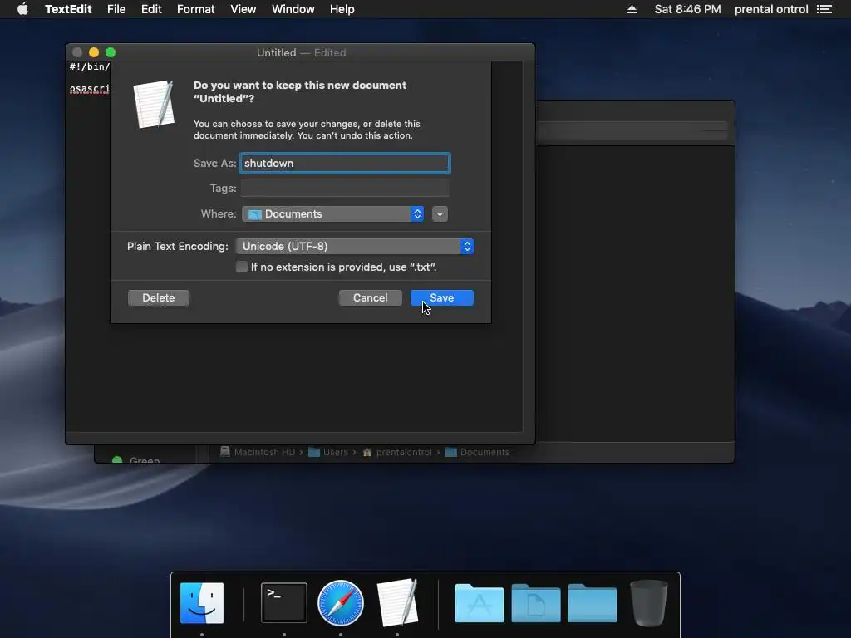This screenshot has width=851, height=638.
Task: Open the Edit menu
Action: point(151,9)
